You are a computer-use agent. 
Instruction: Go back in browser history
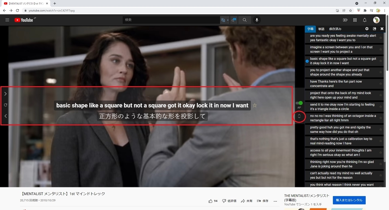click(x=5, y=10)
